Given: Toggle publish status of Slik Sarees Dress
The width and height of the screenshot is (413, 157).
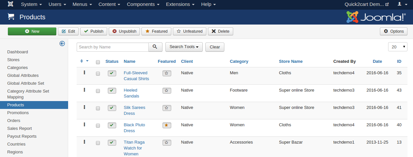Looking at the screenshot, I should (112, 108).
